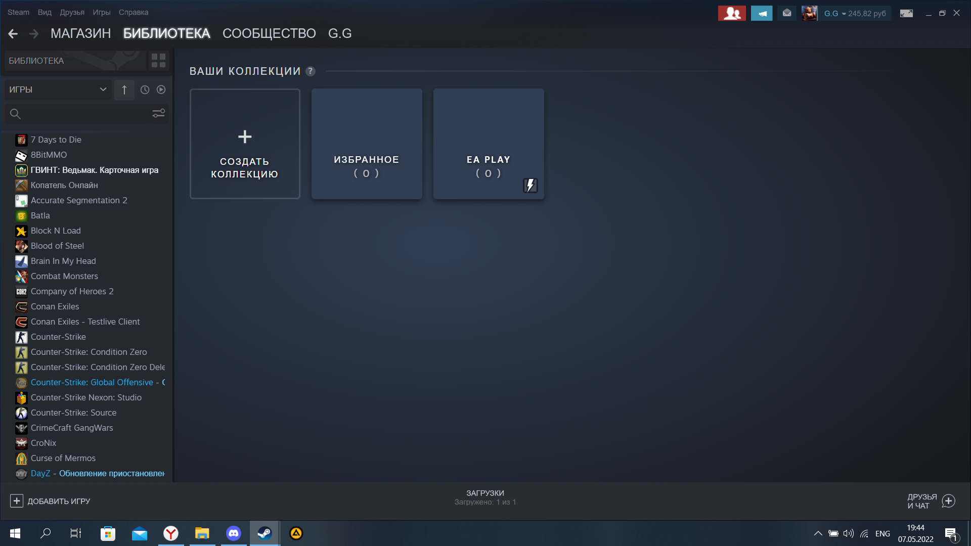This screenshot has height=546, width=971.
Task: Open the Игры menu
Action: coord(102,12)
